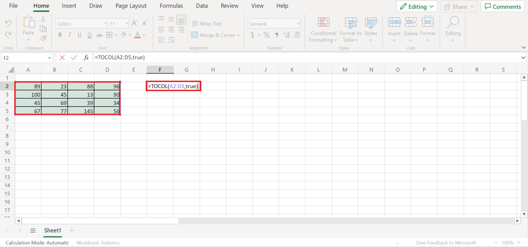Enable Wrap Text for the cell
The height and width of the screenshot is (247, 528).
tap(207, 23)
